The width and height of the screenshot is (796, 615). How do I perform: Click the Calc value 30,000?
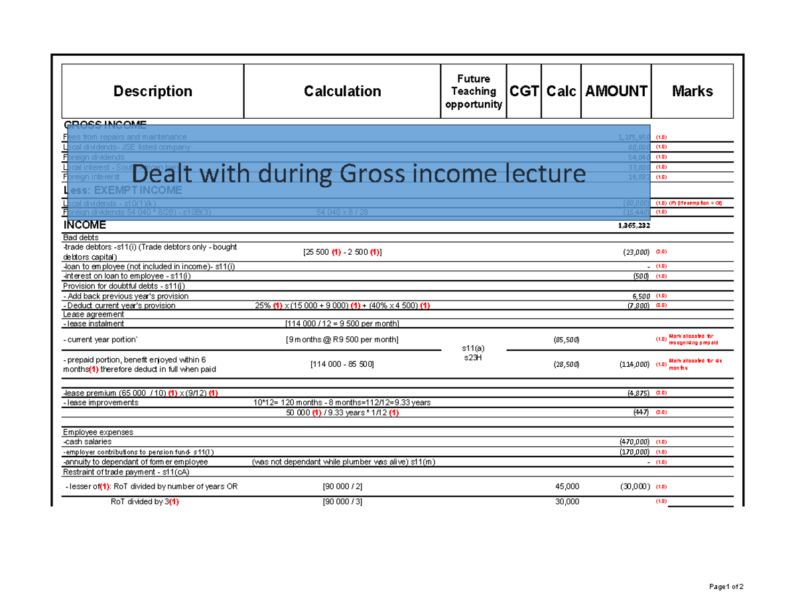coord(567,502)
